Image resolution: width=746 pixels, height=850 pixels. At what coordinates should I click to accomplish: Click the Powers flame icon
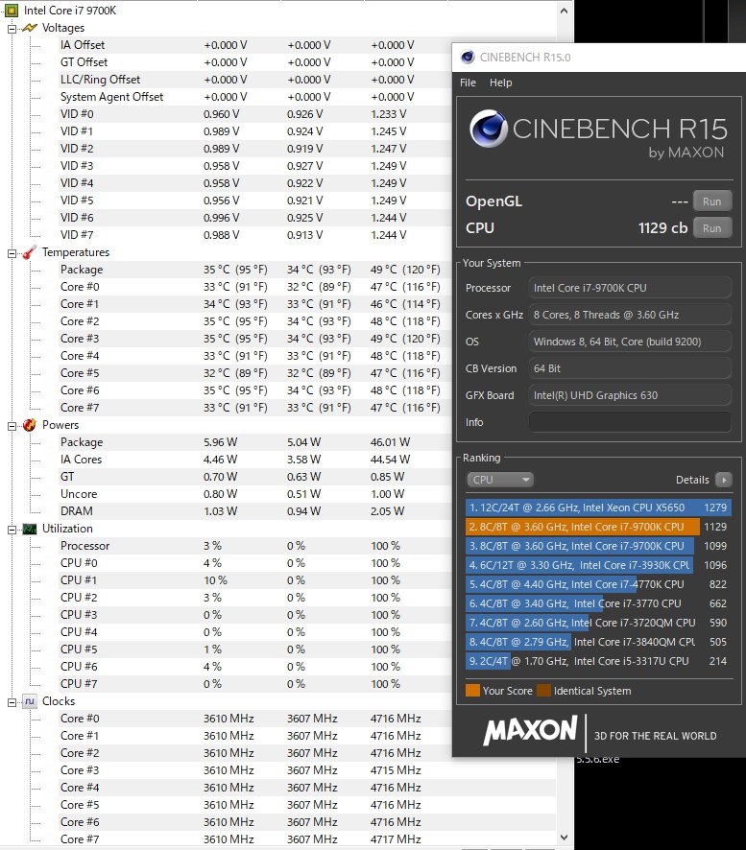point(30,425)
